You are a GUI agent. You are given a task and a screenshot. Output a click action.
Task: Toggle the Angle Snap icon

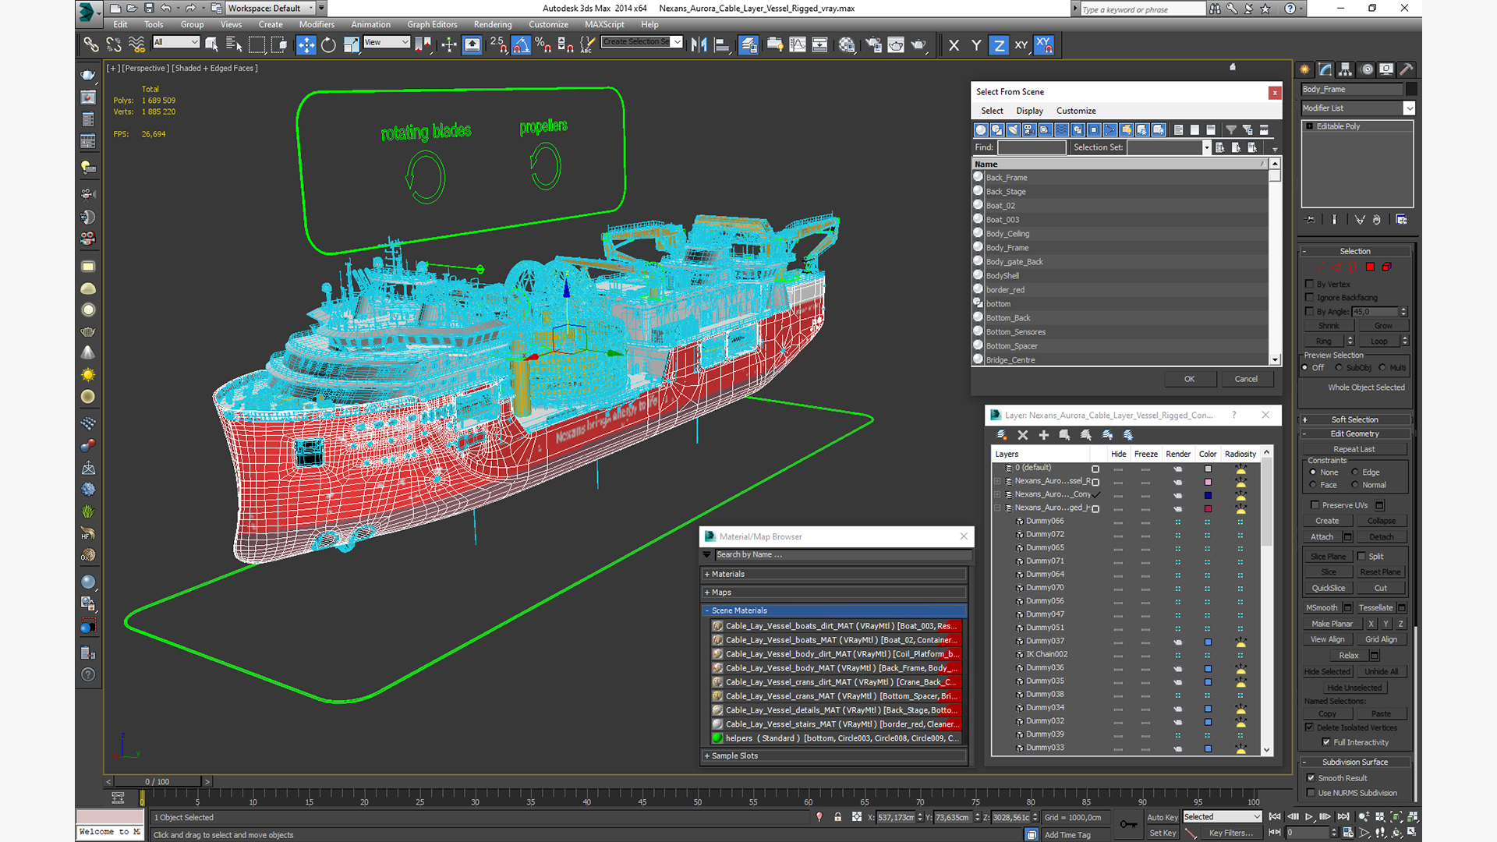pos(521,45)
